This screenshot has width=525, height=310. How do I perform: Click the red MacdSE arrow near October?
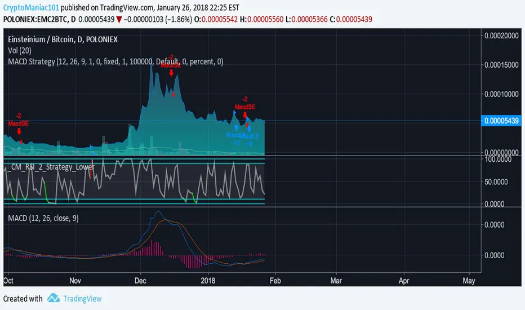(19, 131)
